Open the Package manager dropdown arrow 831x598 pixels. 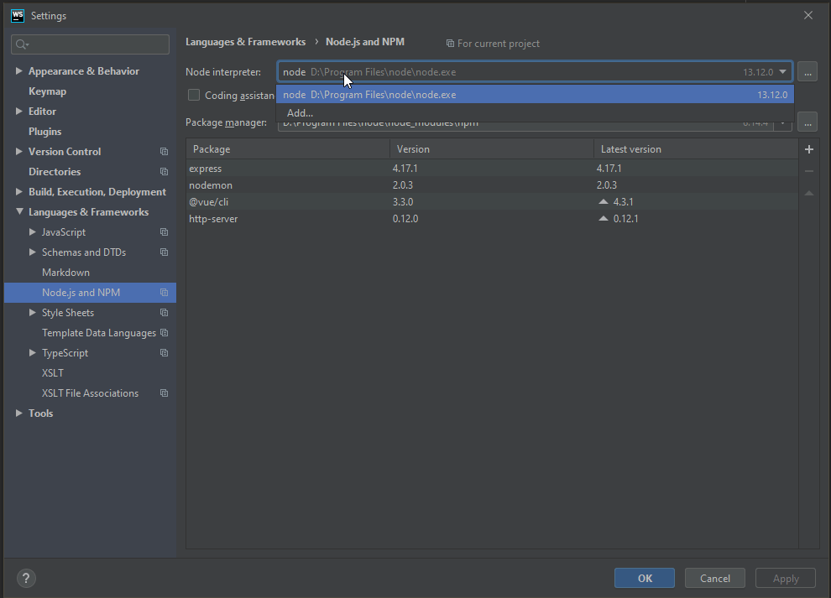[783, 123]
